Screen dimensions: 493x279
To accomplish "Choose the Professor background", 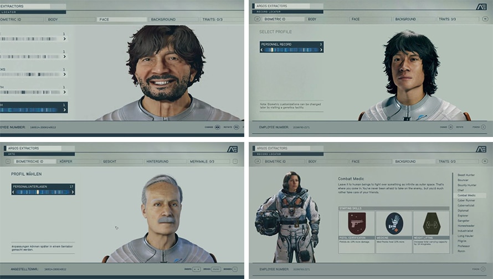I will pyautogui.click(x=464, y=246).
